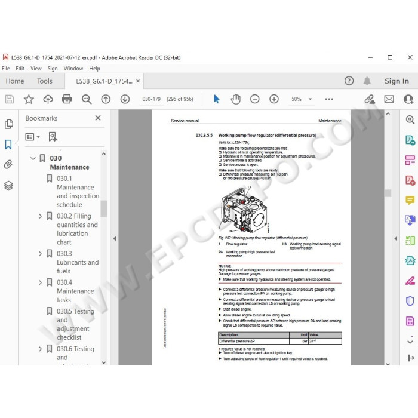Open the Export PDF tool
This screenshot has width=418, height=418.
click(x=410, y=140)
